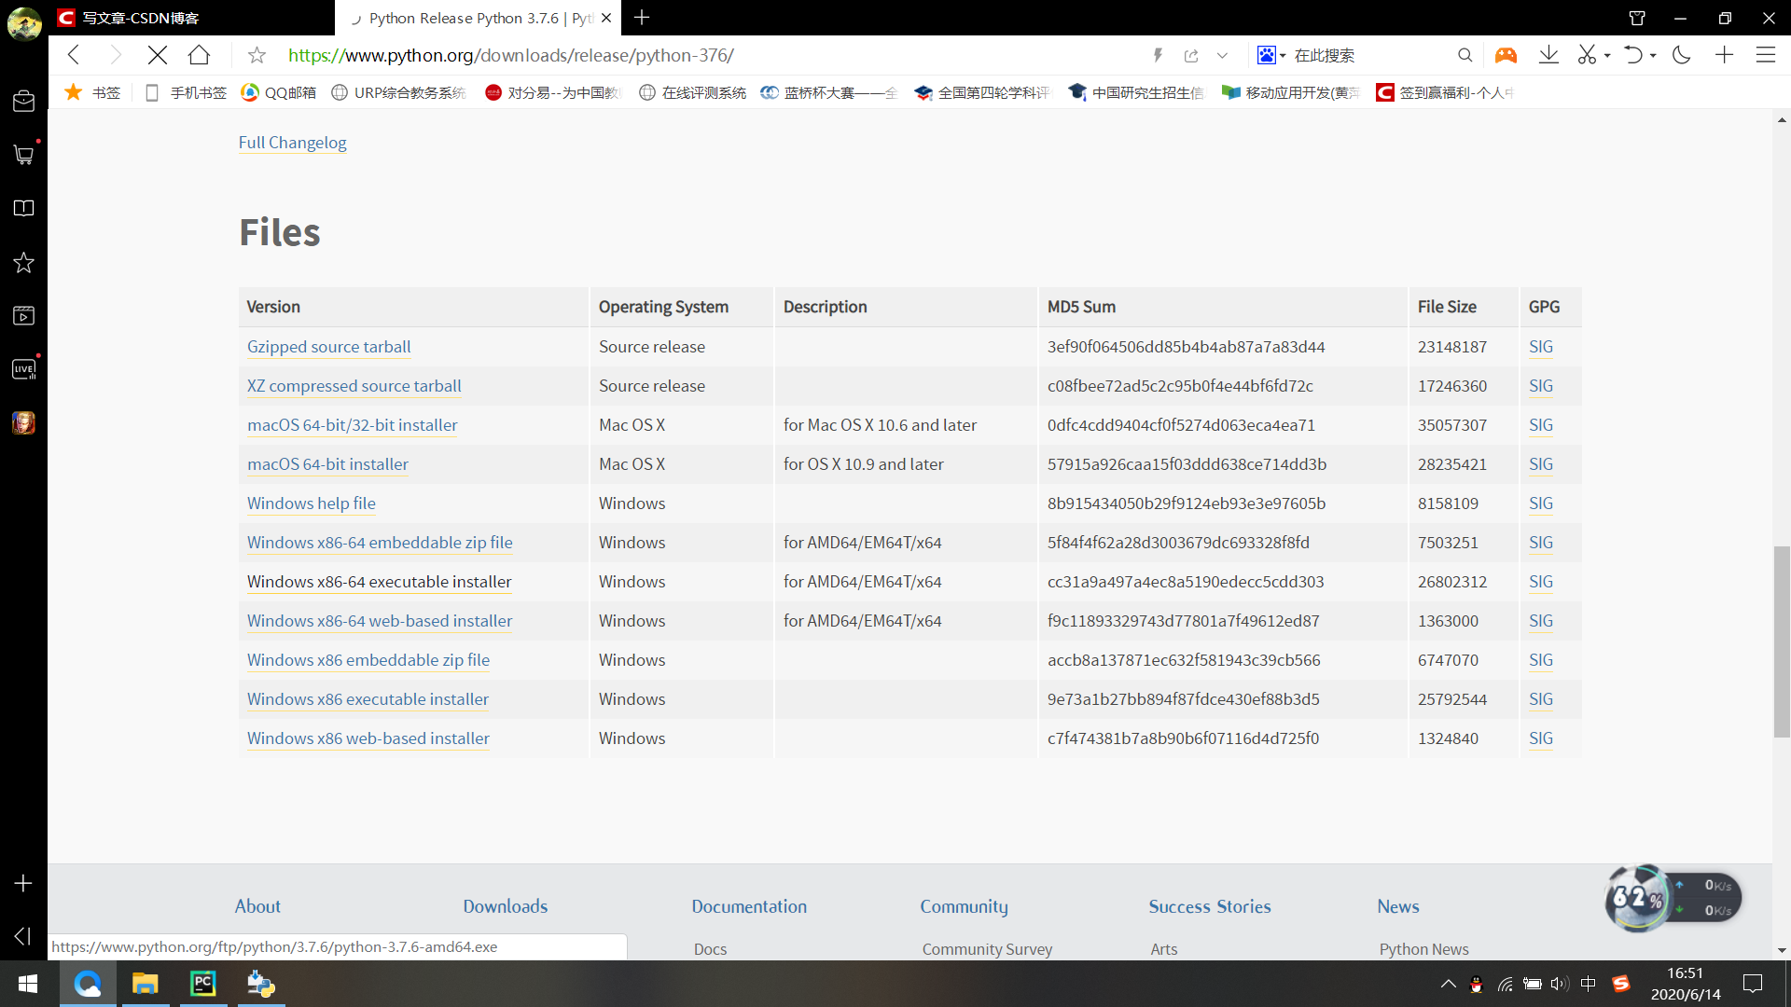Collapse the sidebar with the arrow icon
This screenshot has height=1007, width=1791.
click(23, 935)
